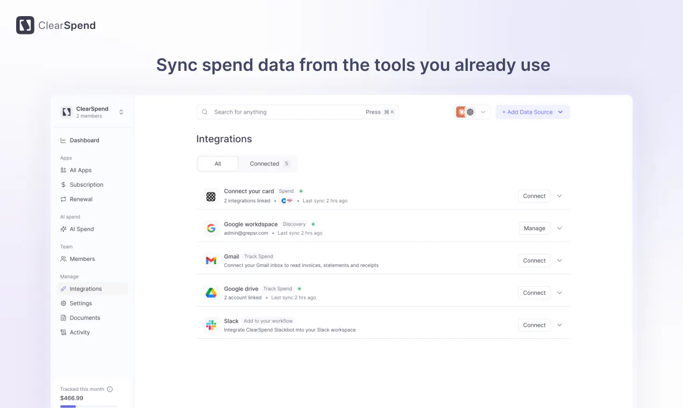This screenshot has height=408, width=683.
Task: Open Renewal page
Action: click(x=81, y=199)
